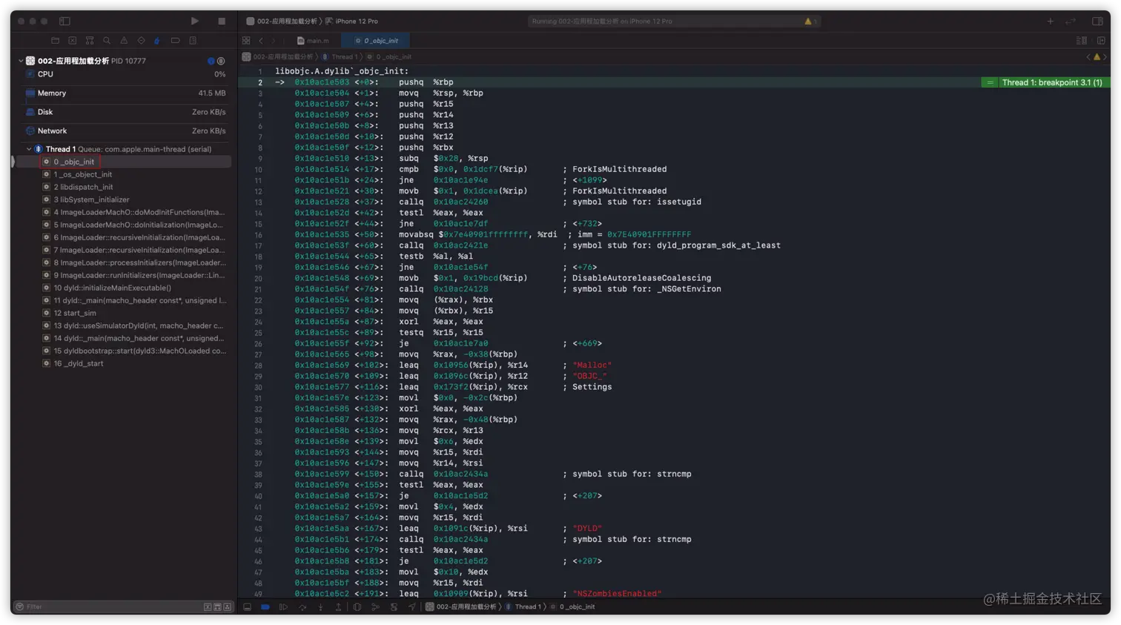Select stack frame 16 _dyld_start

pyautogui.click(x=124, y=363)
